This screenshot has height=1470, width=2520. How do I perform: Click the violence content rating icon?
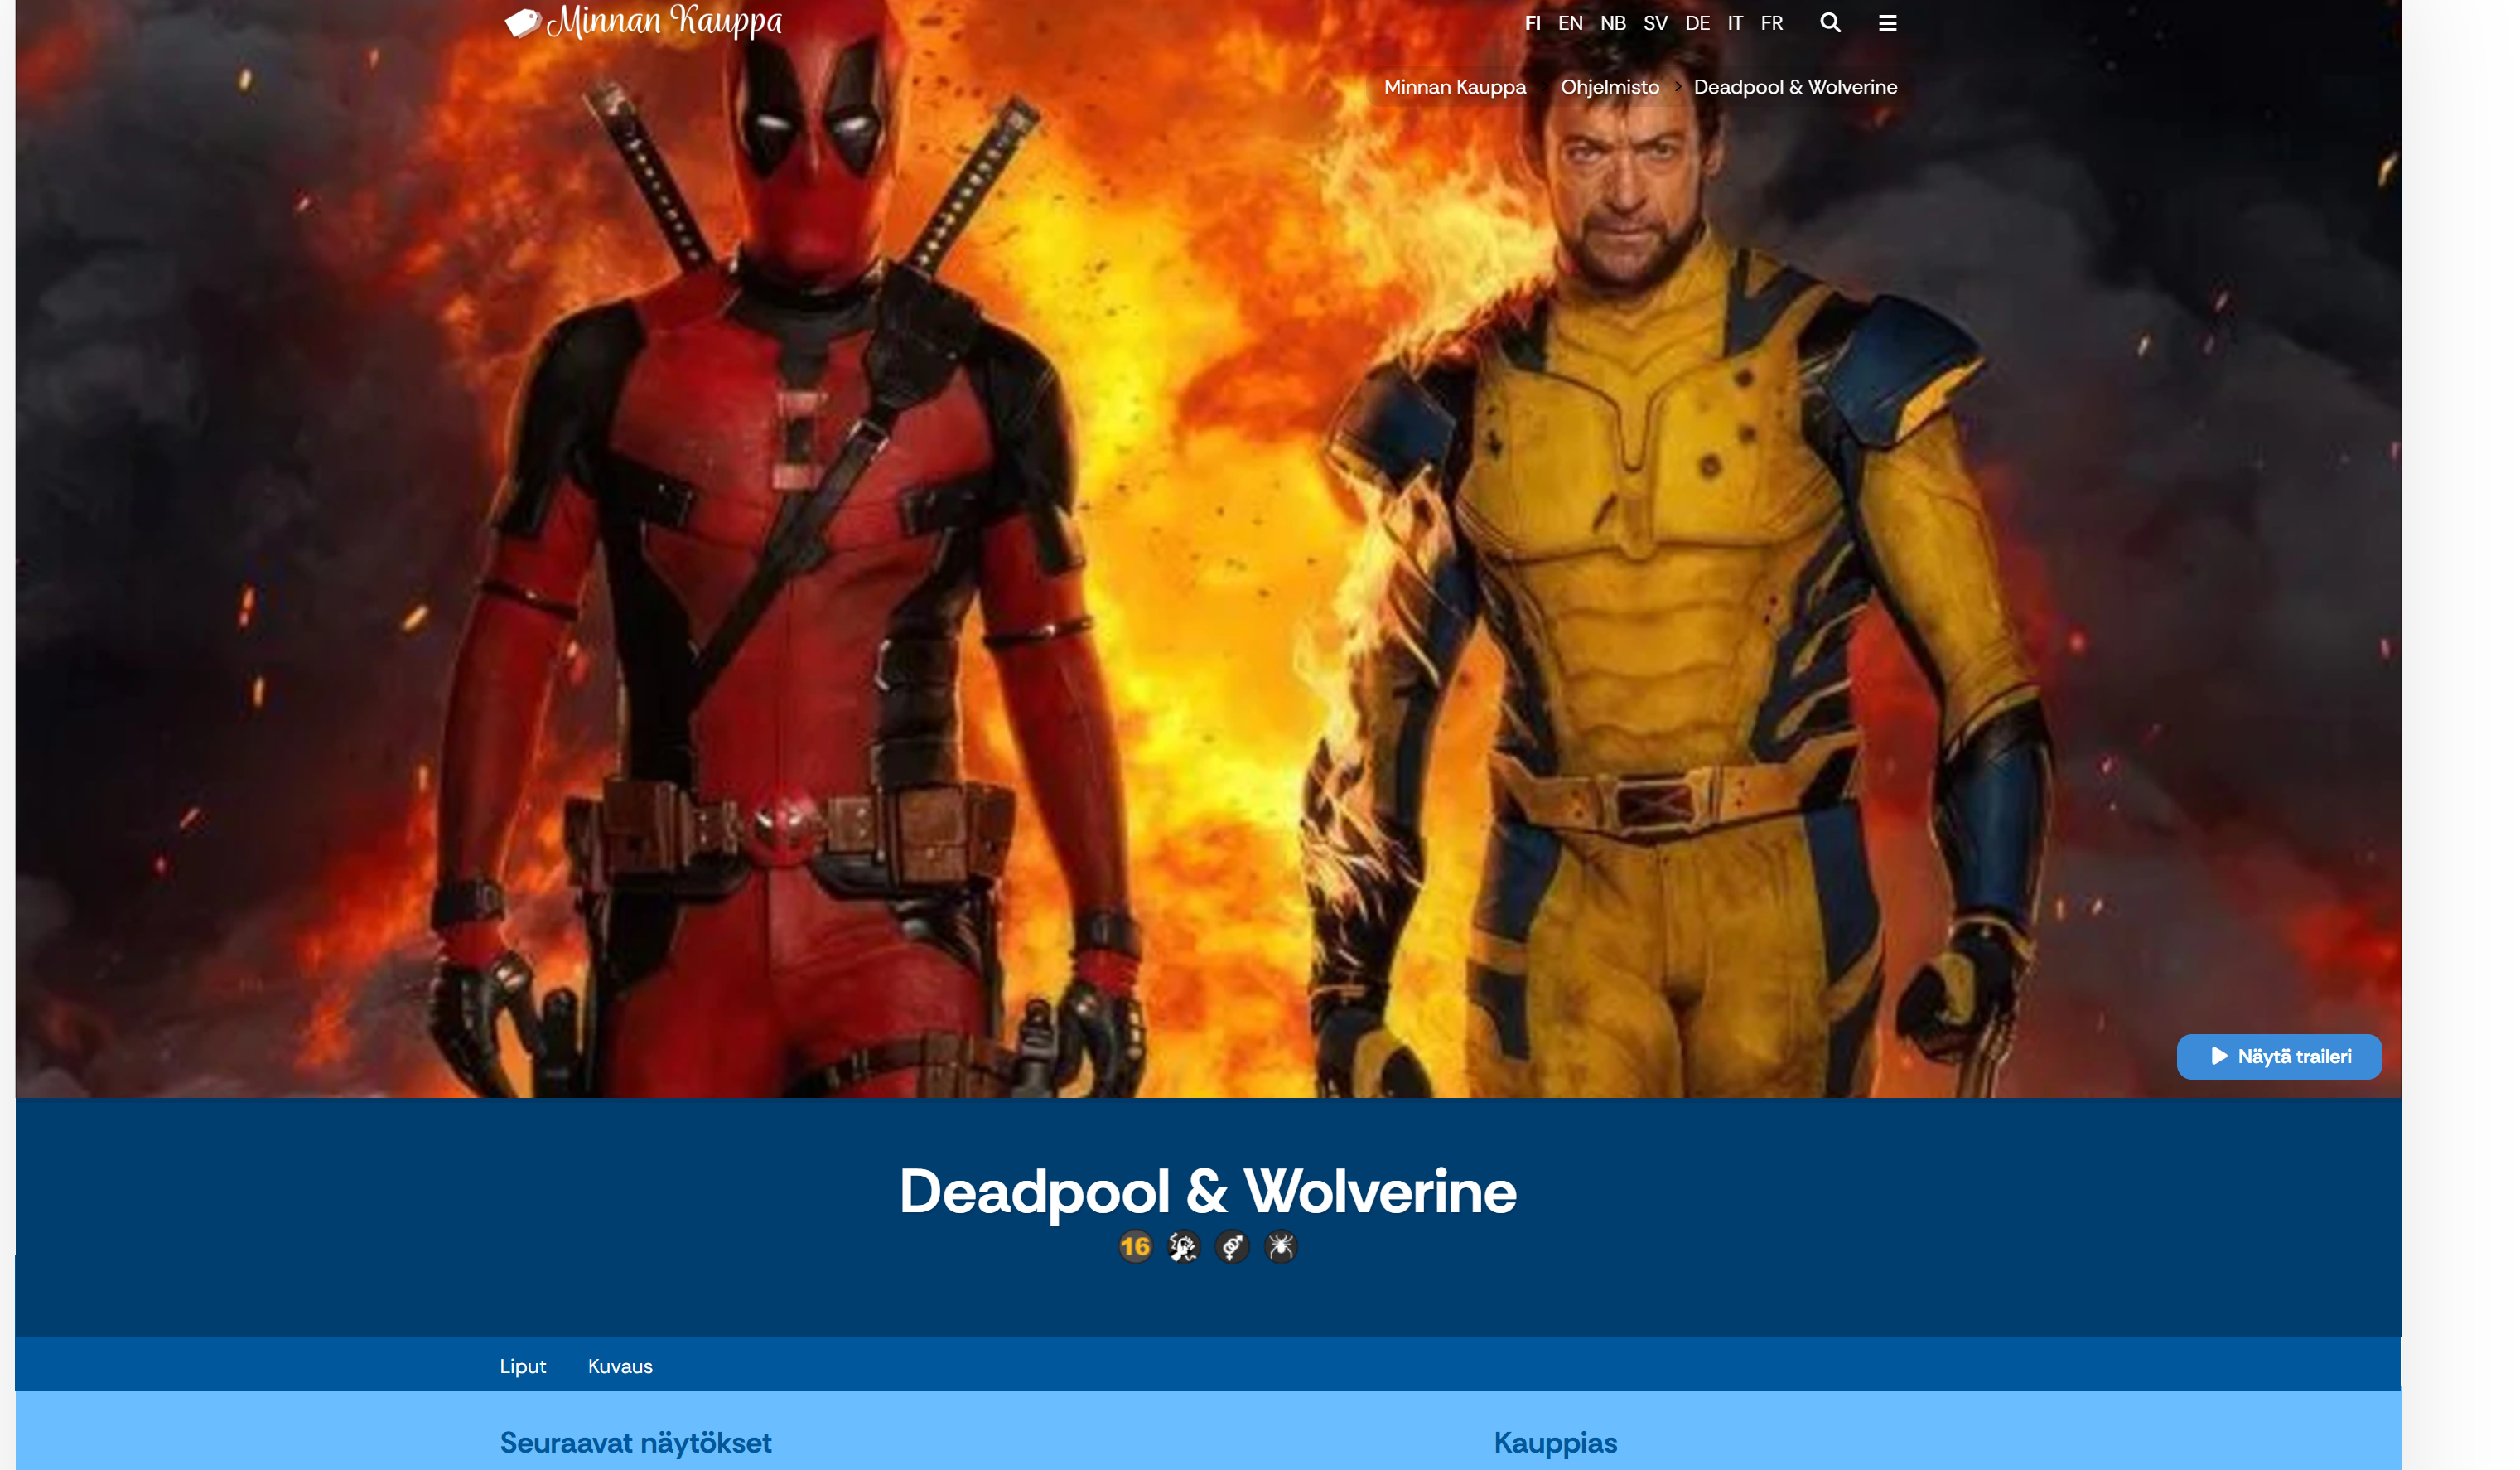point(1184,1247)
